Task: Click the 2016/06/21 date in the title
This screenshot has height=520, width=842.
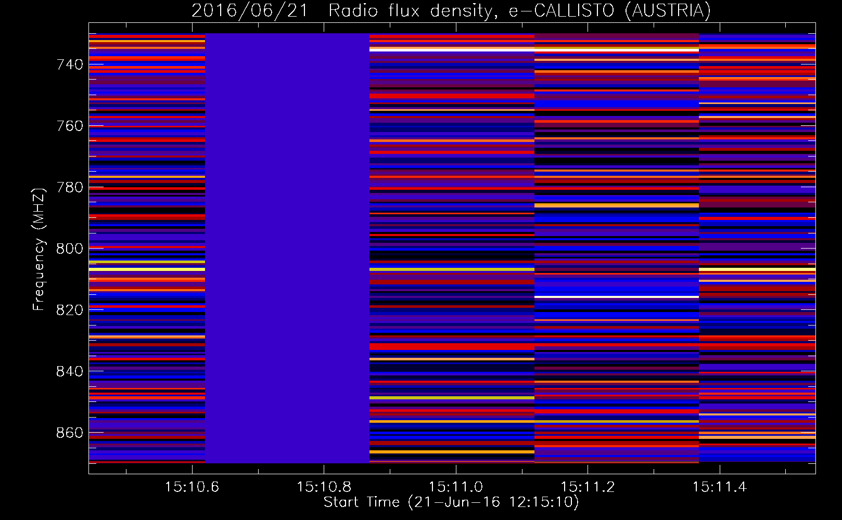Action: pos(250,11)
